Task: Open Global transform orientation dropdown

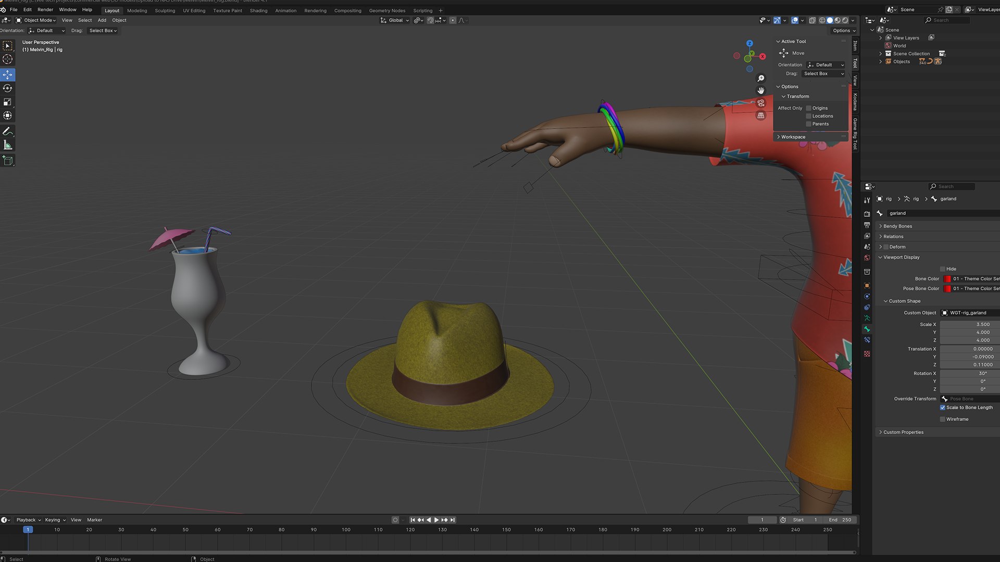Action: [x=395, y=20]
